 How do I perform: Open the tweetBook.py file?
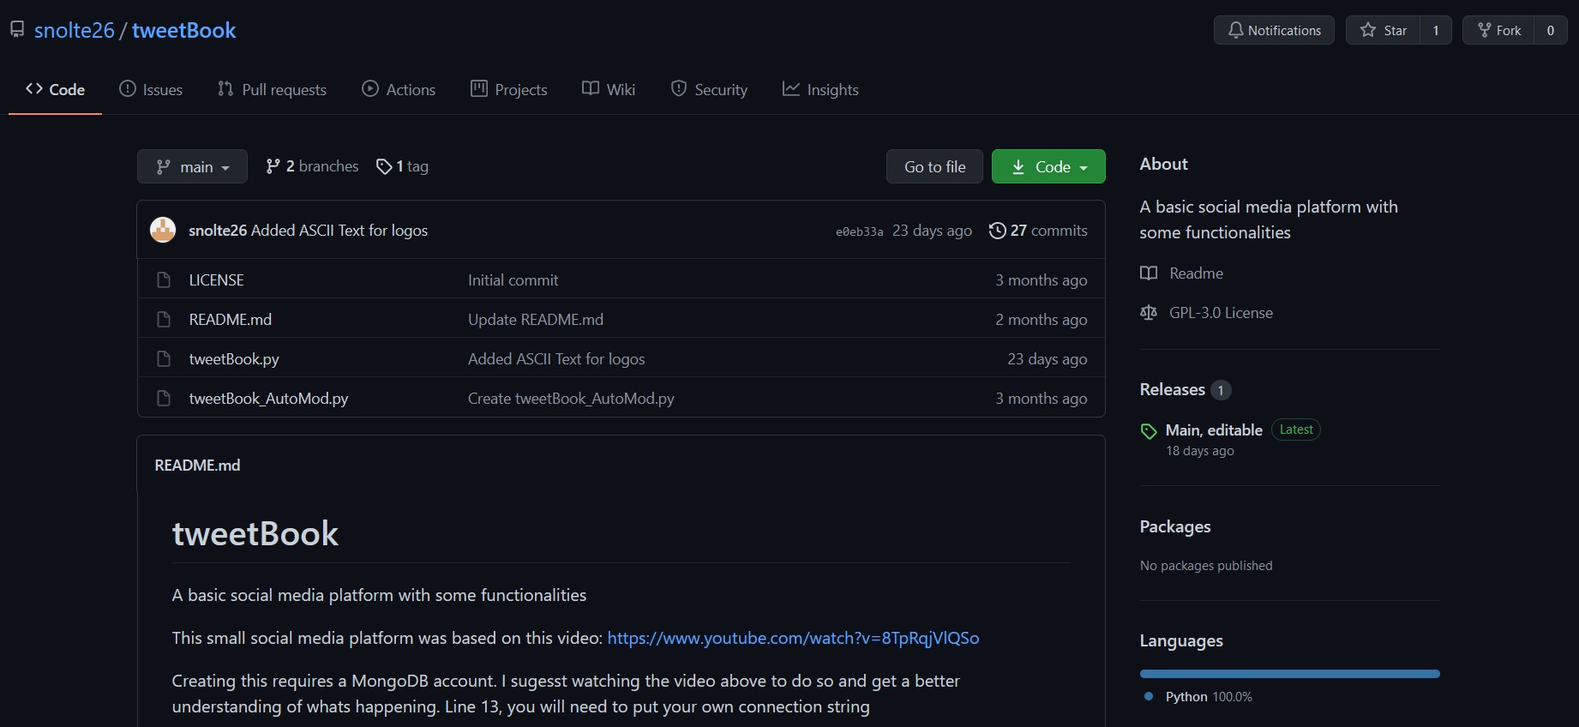click(234, 359)
